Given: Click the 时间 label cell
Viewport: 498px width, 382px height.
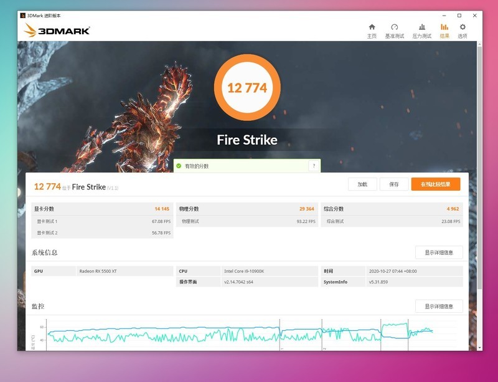Looking at the screenshot, I should [x=343, y=271].
